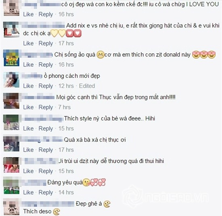222x216 pixels.
Task: Open avatar of 'Ji trùi ui' commenter
Action: 11,165
